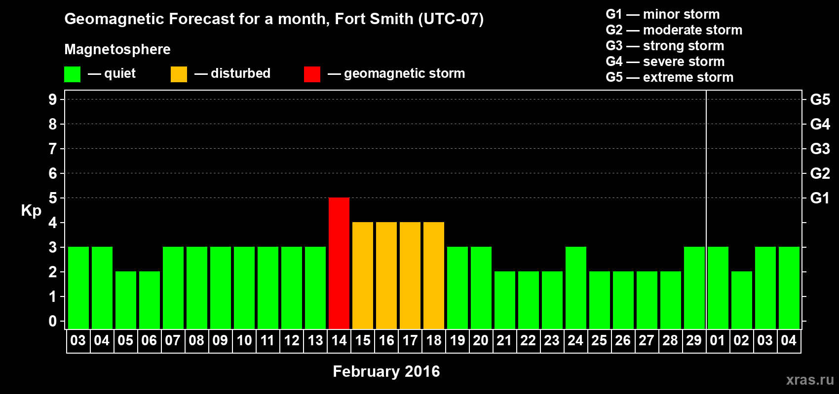Click the green bar for February 29
The image size is (839, 394).
pos(694,288)
